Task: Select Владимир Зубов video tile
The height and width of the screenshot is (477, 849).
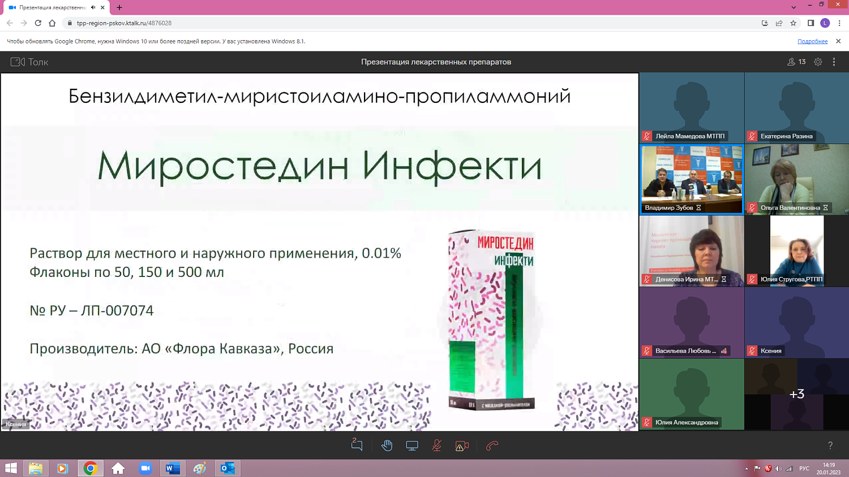Action: pyautogui.click(x=692, y=179)
